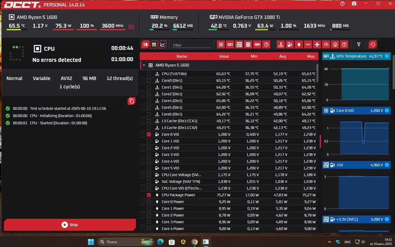
Task: Toggle the voltage sensor type filter
Action: 290,45
